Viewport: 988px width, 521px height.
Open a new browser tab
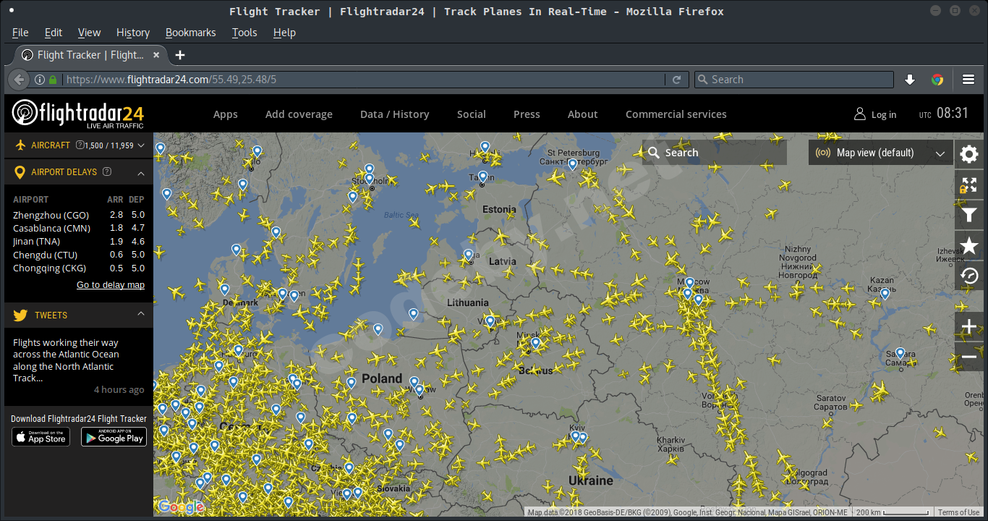click(x=180, y=55)
